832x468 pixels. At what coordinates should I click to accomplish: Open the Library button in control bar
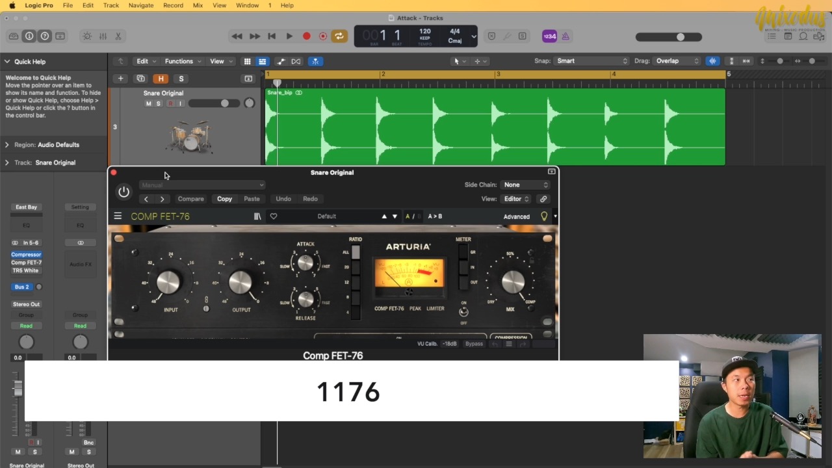coord(14,36)
